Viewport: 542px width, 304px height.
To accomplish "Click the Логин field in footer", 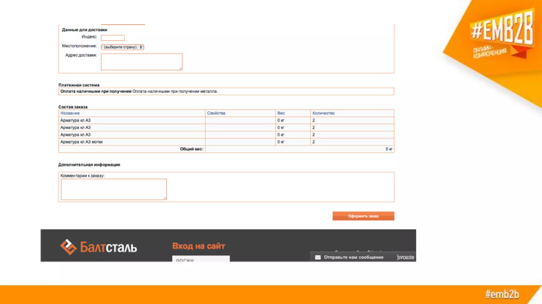I will [x=201, y=259].
